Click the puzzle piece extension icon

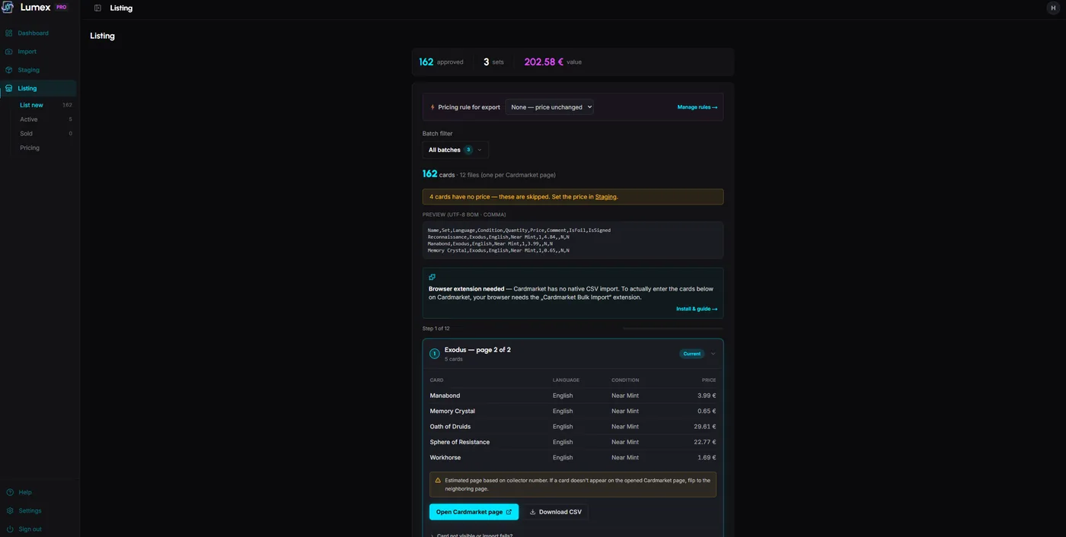432,277
